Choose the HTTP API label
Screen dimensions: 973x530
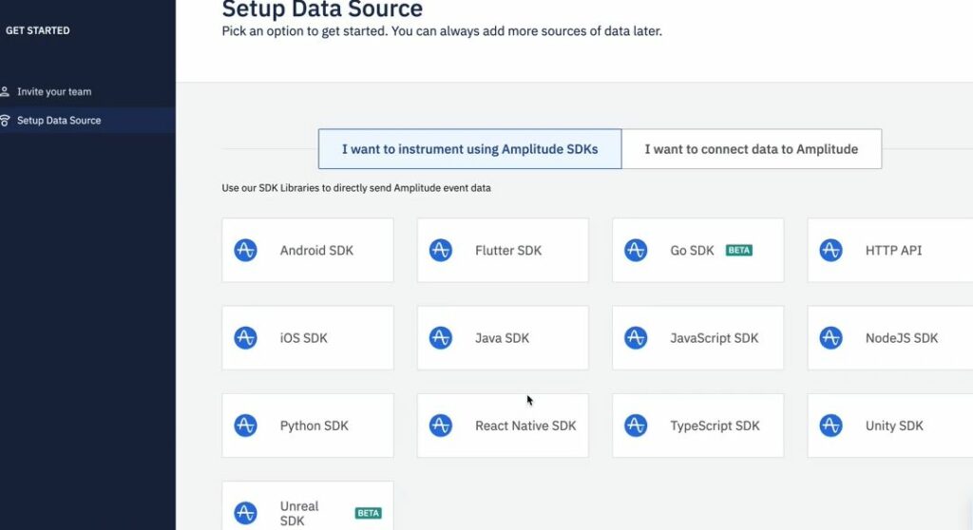893,251
